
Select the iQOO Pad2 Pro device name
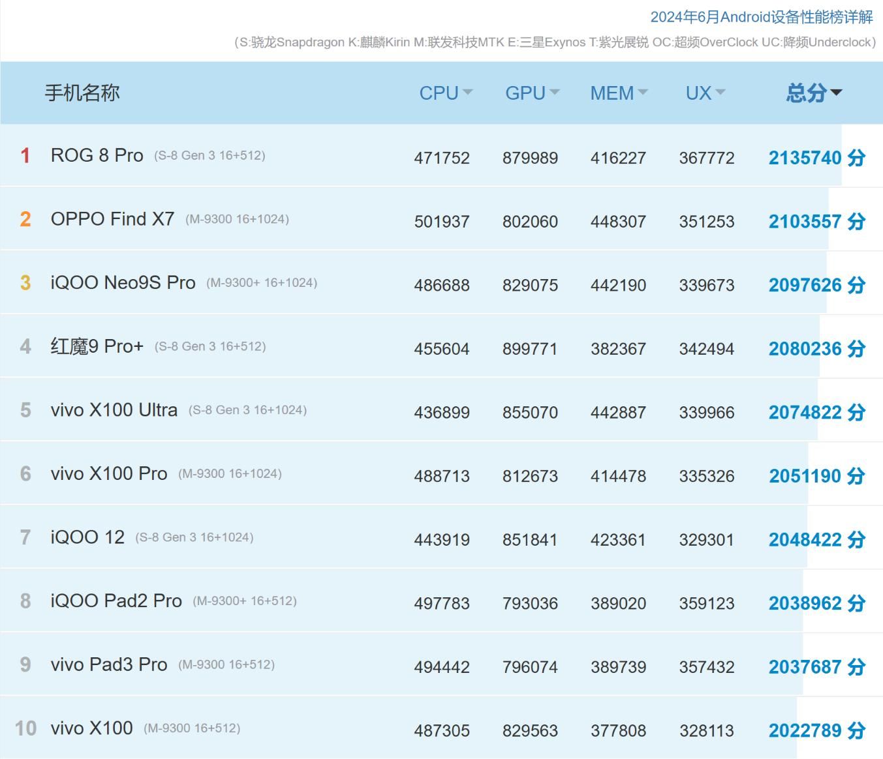coord(116,601)
